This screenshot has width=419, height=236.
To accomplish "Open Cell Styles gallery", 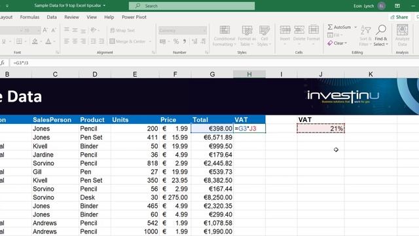I will coord(264,36).
